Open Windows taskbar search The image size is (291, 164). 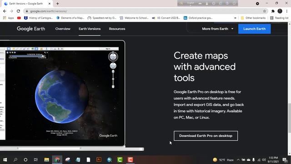coord(15,160)
